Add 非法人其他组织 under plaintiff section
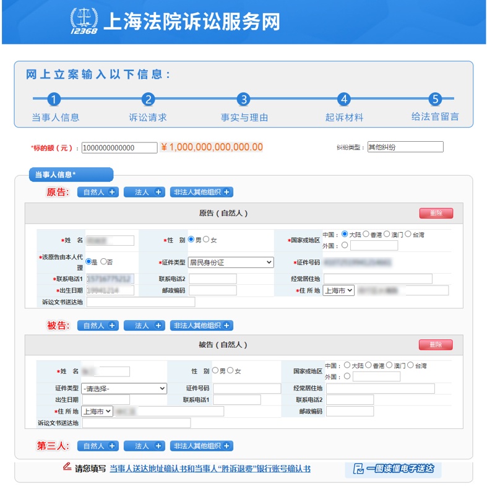The height and width of the screenshot is (486, 487). point(202,192)
